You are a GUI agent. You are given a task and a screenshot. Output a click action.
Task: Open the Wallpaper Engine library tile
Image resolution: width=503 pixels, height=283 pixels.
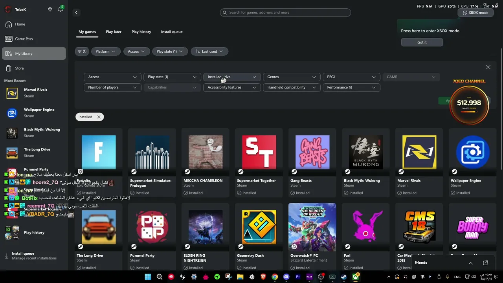pos(473,163)
